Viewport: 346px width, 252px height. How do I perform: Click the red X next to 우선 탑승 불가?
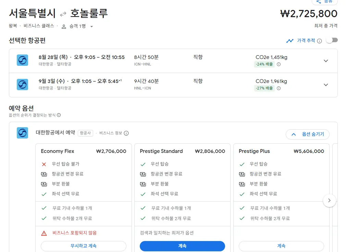click(44, 164)
